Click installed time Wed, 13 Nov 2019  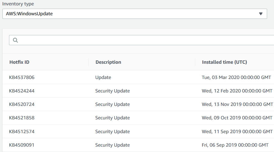click(x=237, y=104)
